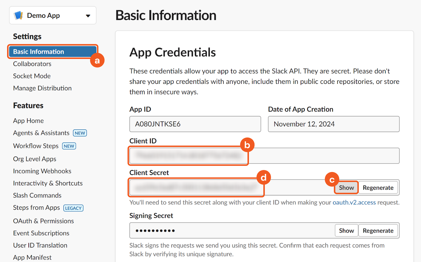Screen dimensions: 421x262
Task: Click the Demo App logo icon
Action: [18, 16]
